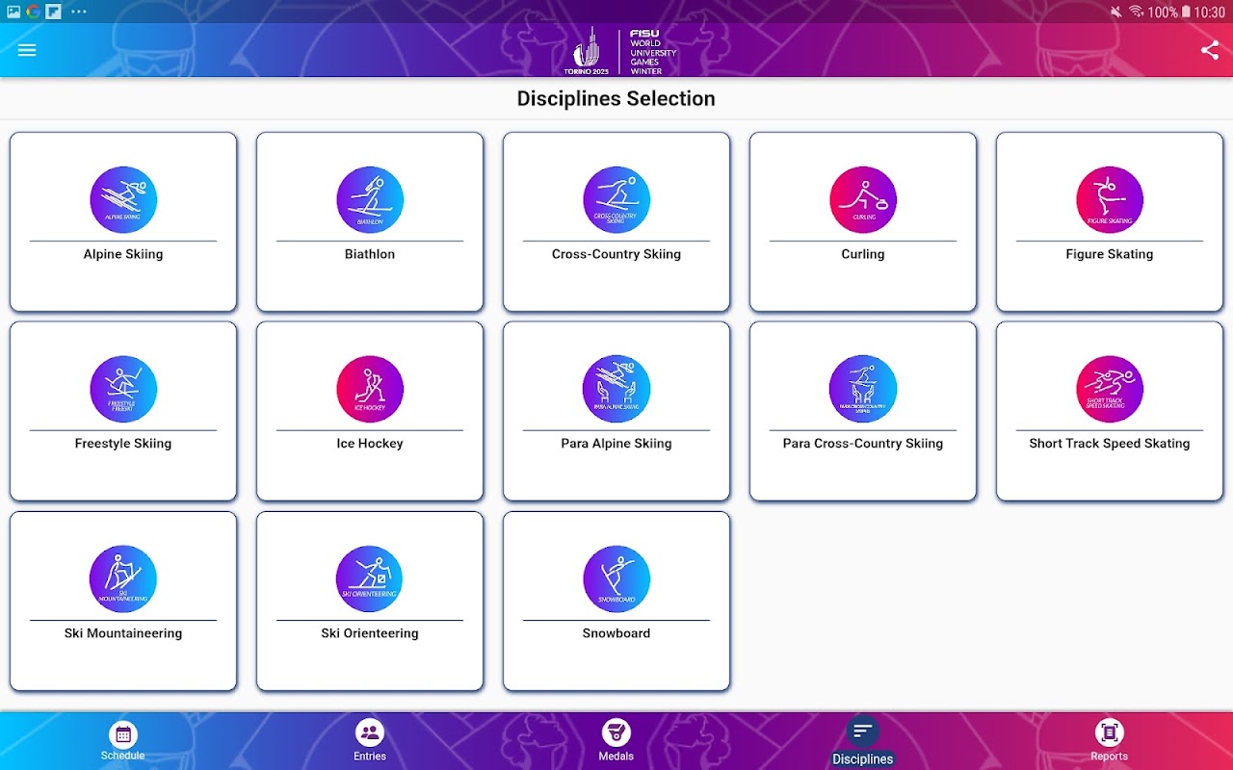
Task: Select the Freestyle Skiing pictogram icon
Action: point(123,390)
